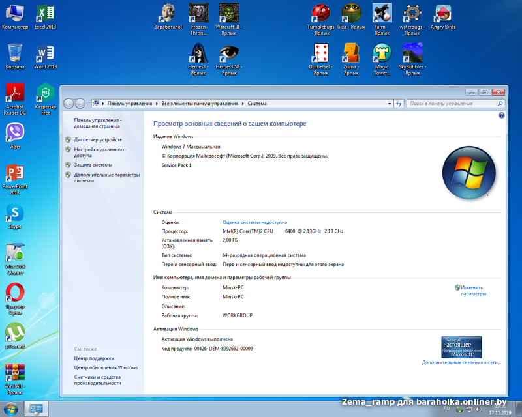
Task: Click the RU language indicator
Action: (446, 408)
